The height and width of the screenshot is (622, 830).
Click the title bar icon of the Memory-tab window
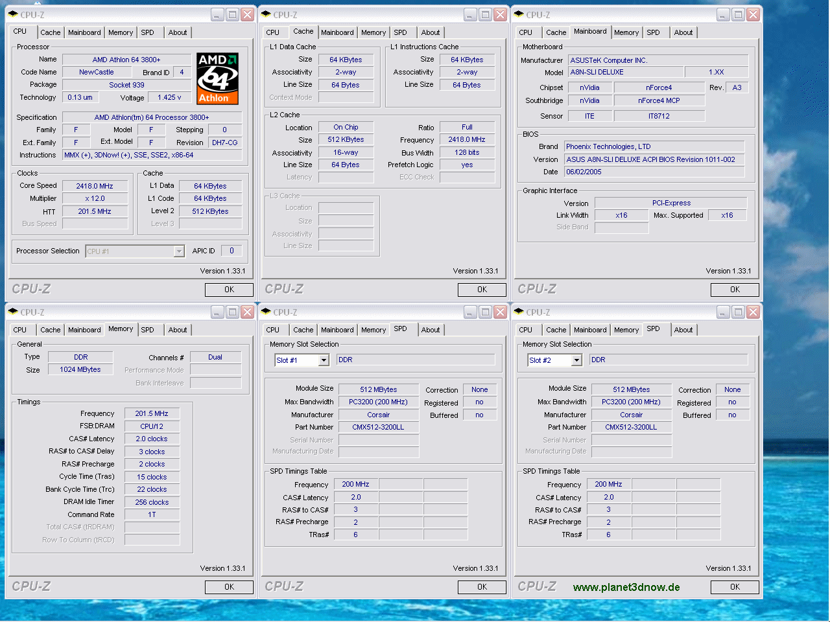13,312
